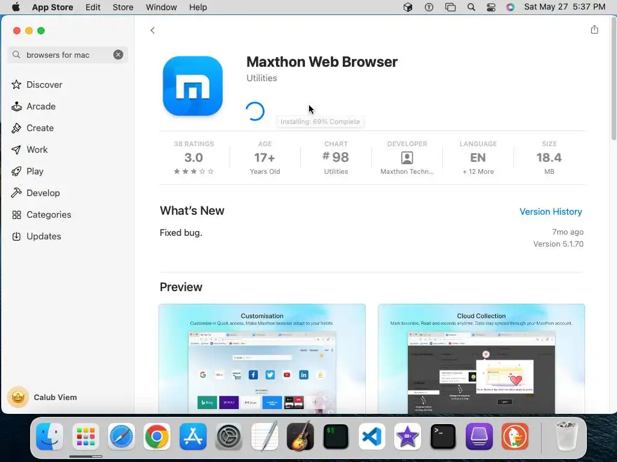Screen dimensions: 617x462
Task: Open System Settings from the Dock
Action: click(x=228, y=437)
